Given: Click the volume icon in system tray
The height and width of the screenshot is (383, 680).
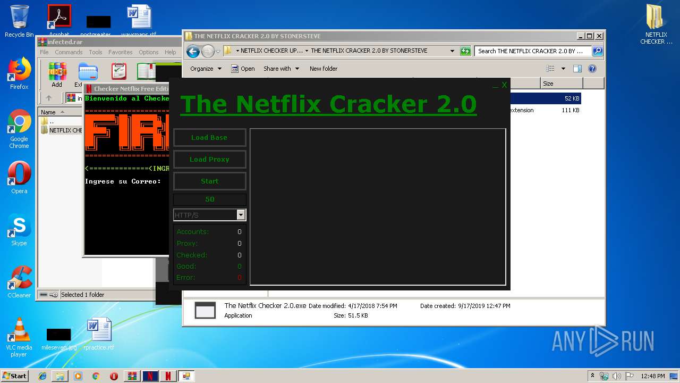Looking at the screenshot, I should [617, 376].
